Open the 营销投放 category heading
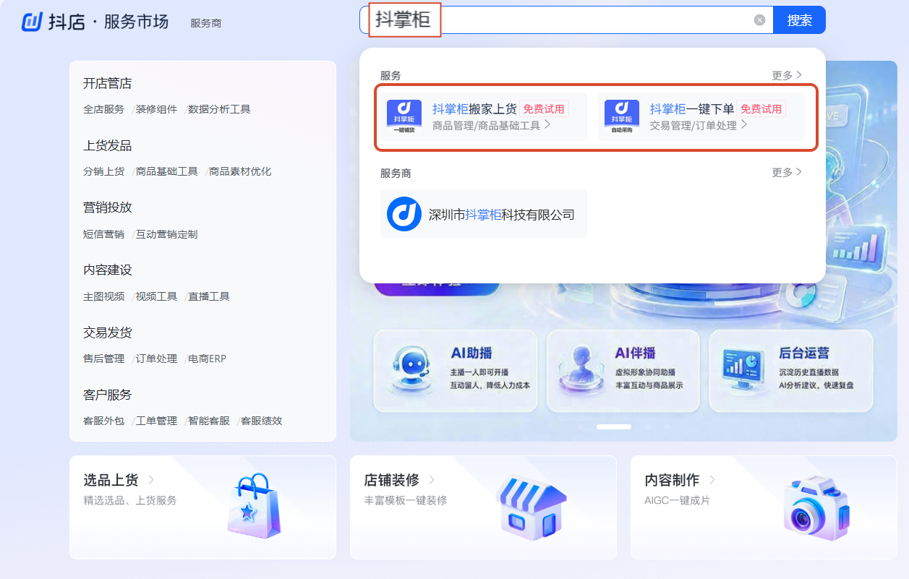909x579 pixels. [108, 208]
